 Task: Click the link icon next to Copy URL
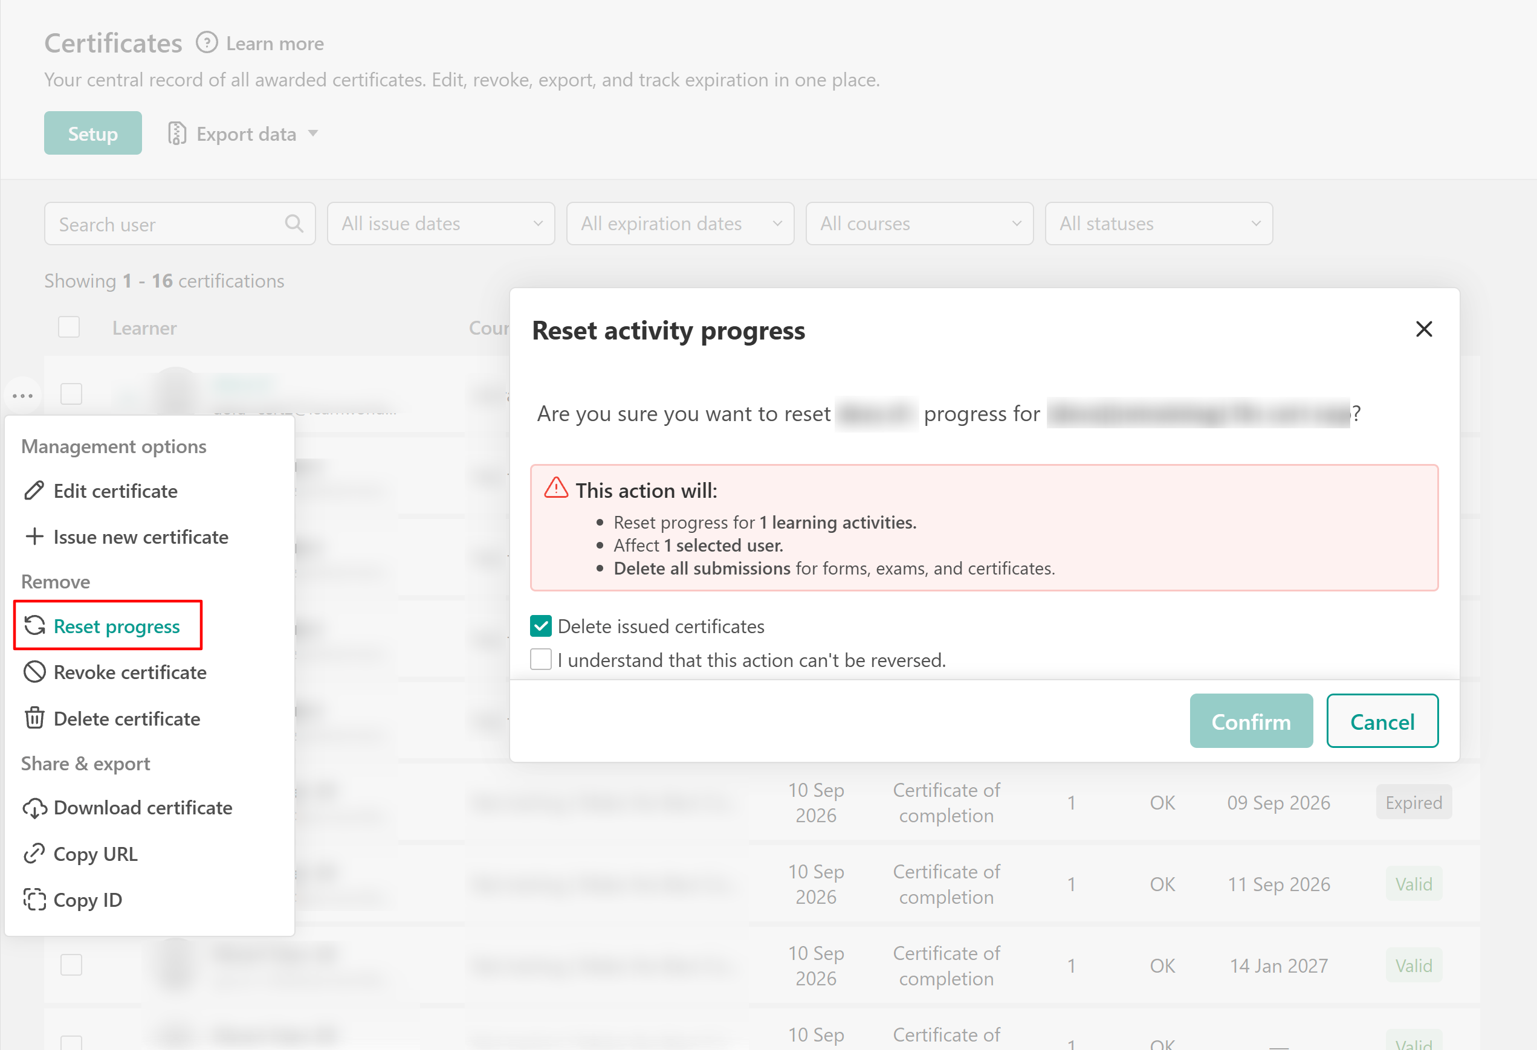[x=34, y=854]
